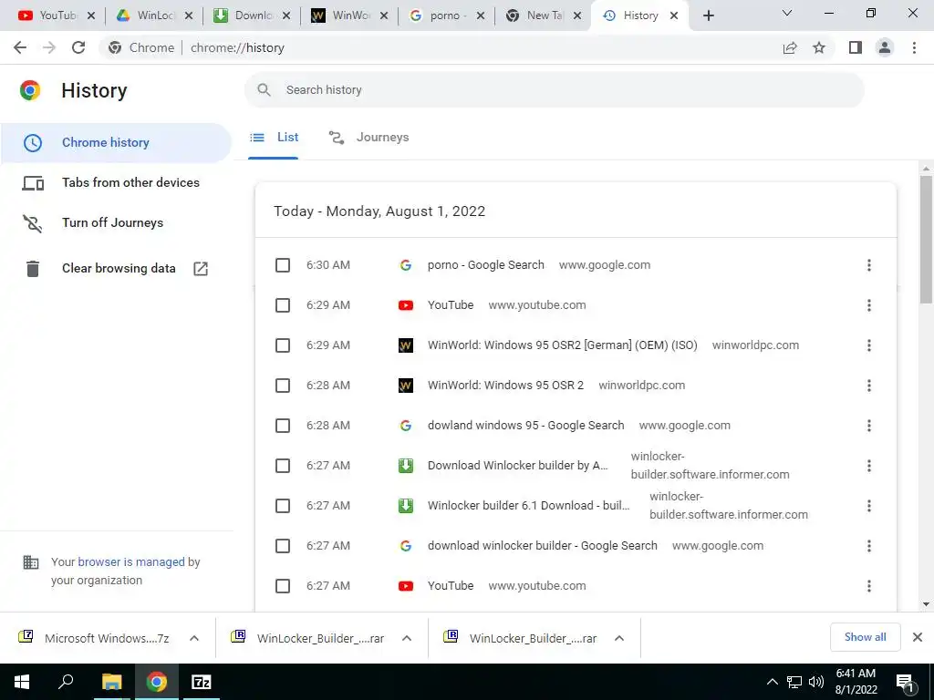Open more actions for Download Winlocker builder by A entry
This screenshot has height=700, width=934.
[x=869, y=466]
